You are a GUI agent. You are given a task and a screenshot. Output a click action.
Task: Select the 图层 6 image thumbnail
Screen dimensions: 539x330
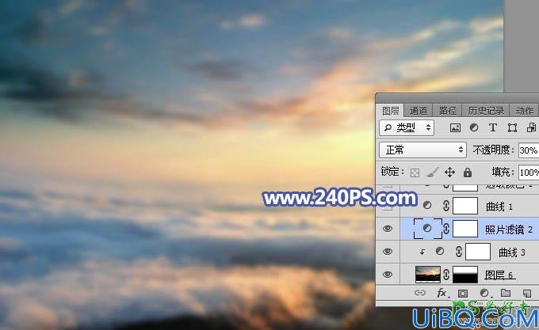click(428, 275)
